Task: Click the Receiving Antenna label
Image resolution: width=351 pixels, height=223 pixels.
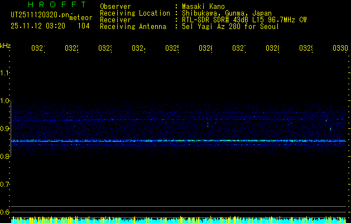Action: pyautogui.click(x=133, y=27)
